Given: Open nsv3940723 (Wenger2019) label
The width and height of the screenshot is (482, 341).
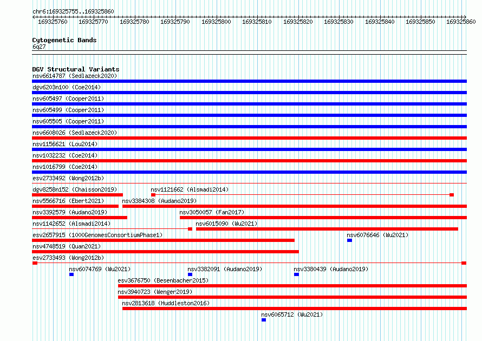Looking at the screenshot, I should coord(155,292).
